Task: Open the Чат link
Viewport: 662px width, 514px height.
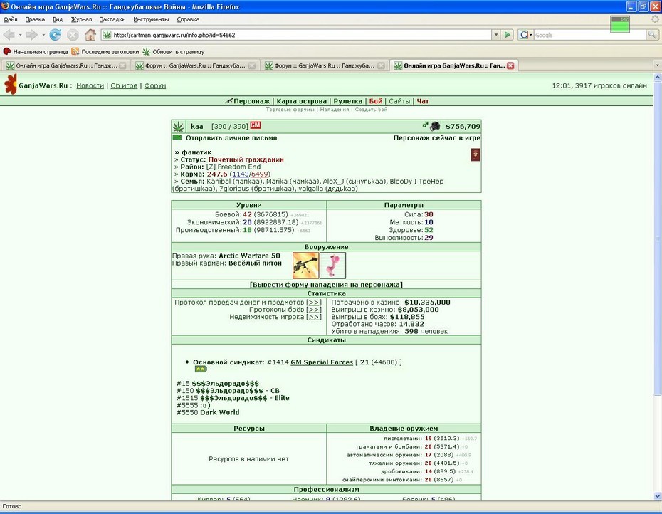Action: coord(423,101)
